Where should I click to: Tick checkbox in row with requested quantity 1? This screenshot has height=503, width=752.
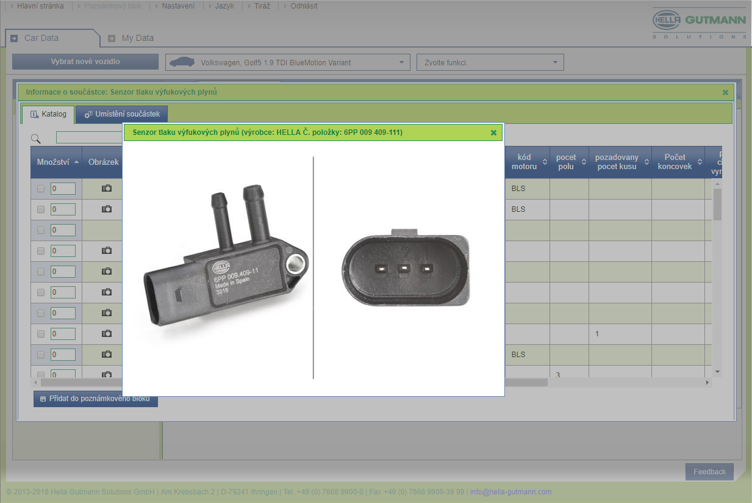coord(41,335)
